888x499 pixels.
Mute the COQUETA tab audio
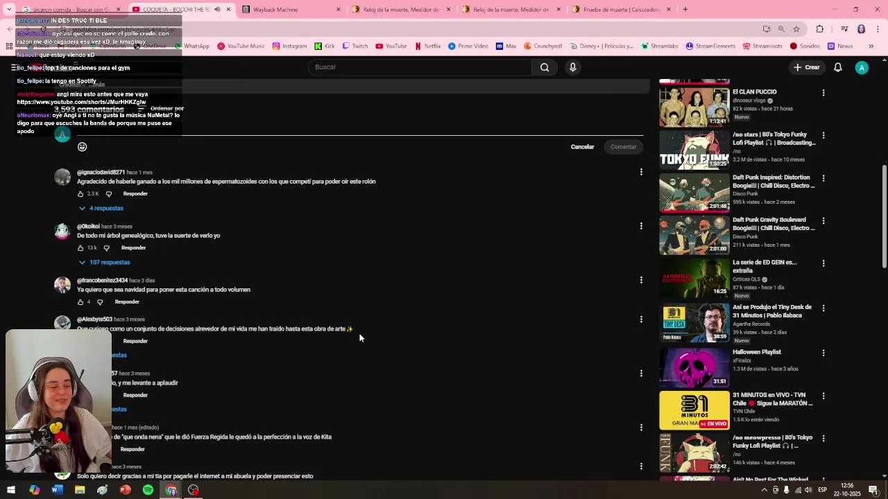217,10
